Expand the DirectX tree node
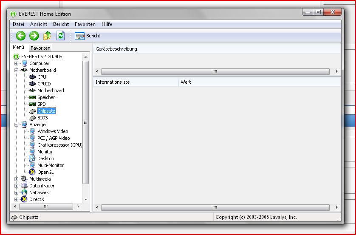This screenshot has height=235, width=356. pyautogui.click(x=16, y=199)
